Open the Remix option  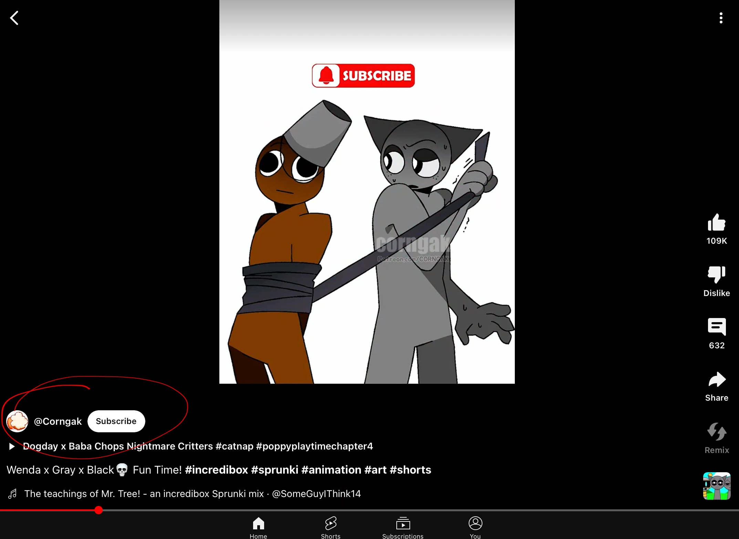point(716,432)
